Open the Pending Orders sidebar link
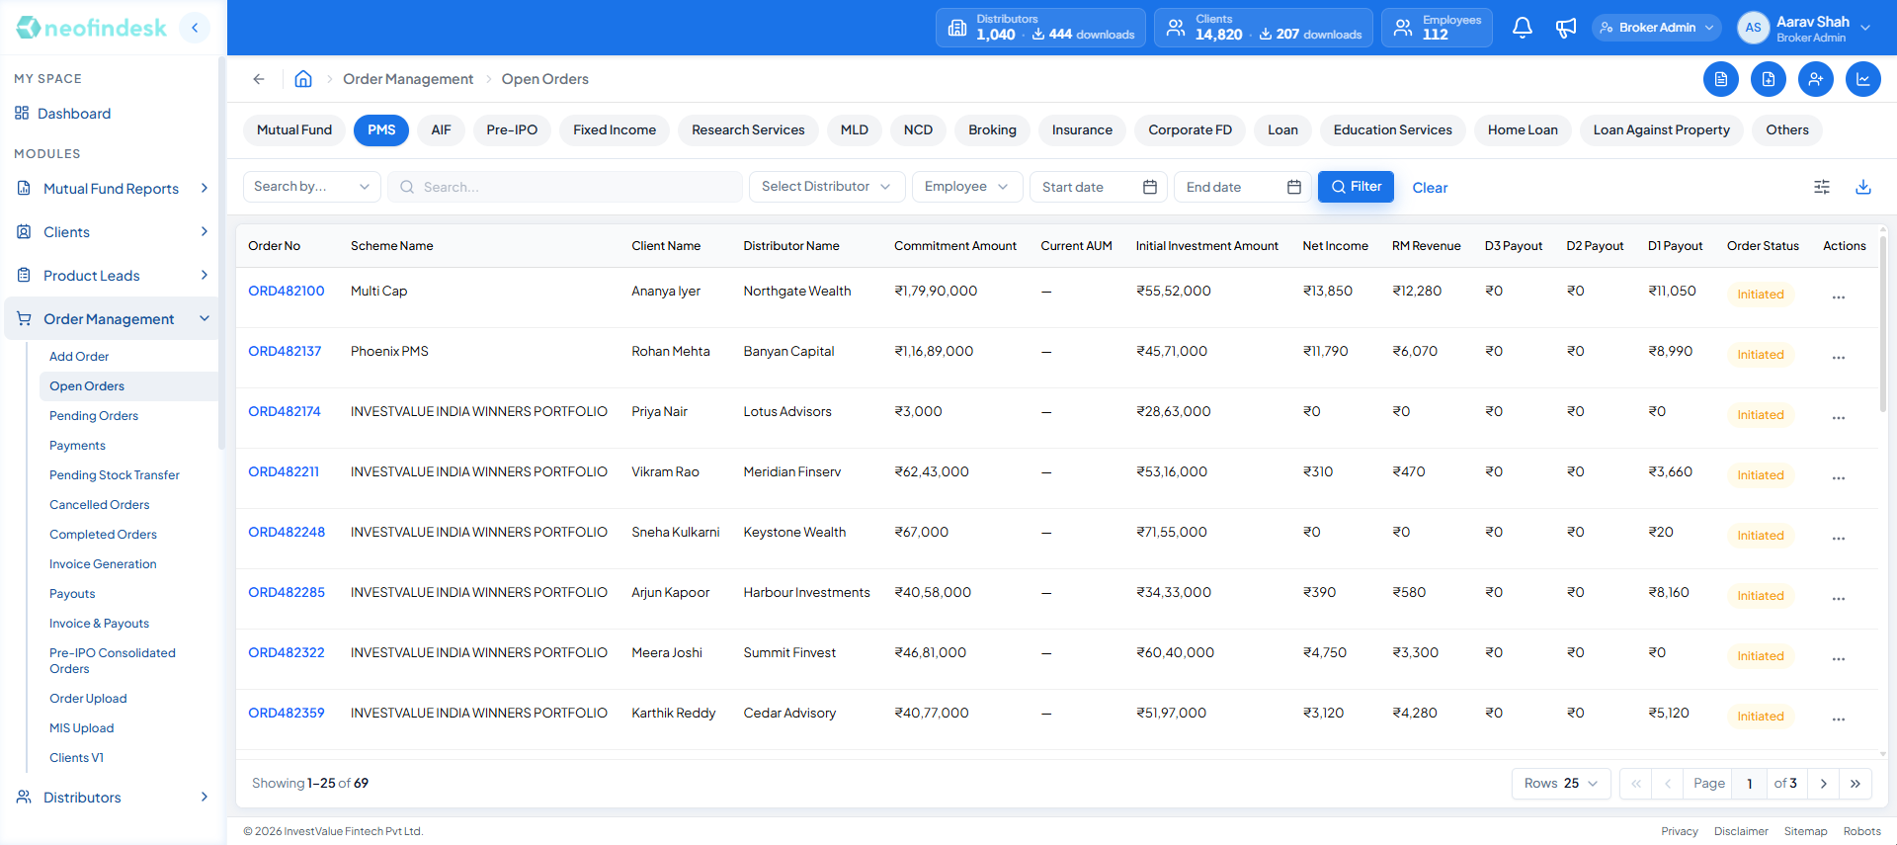The height and width of the screenshot is (845, 1897). [x=94, y=416]
